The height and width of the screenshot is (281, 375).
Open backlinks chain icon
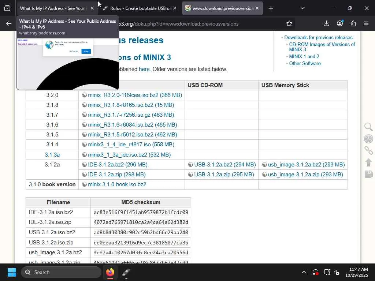(x=368, y=150)
